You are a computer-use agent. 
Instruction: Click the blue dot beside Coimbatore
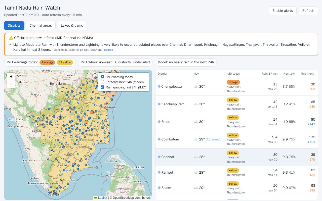159,139
